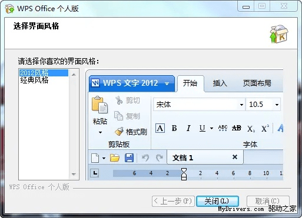Click the ruler tab stop L icon

(95, 173)
